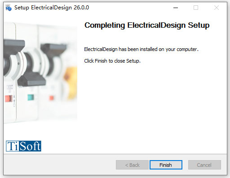The image size is (230, 178).
Task: Open the Setup installer icon menu in title bar
Action: tap(9, 8)
